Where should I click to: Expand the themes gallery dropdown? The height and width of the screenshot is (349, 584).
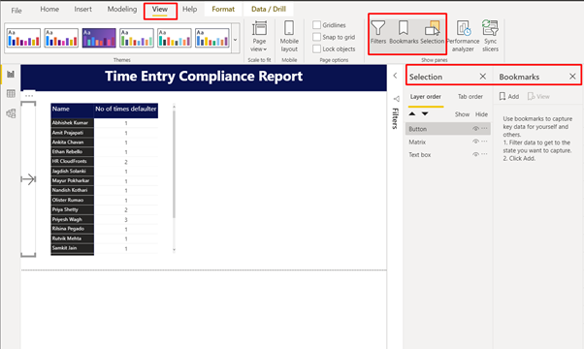pos(235,39)
